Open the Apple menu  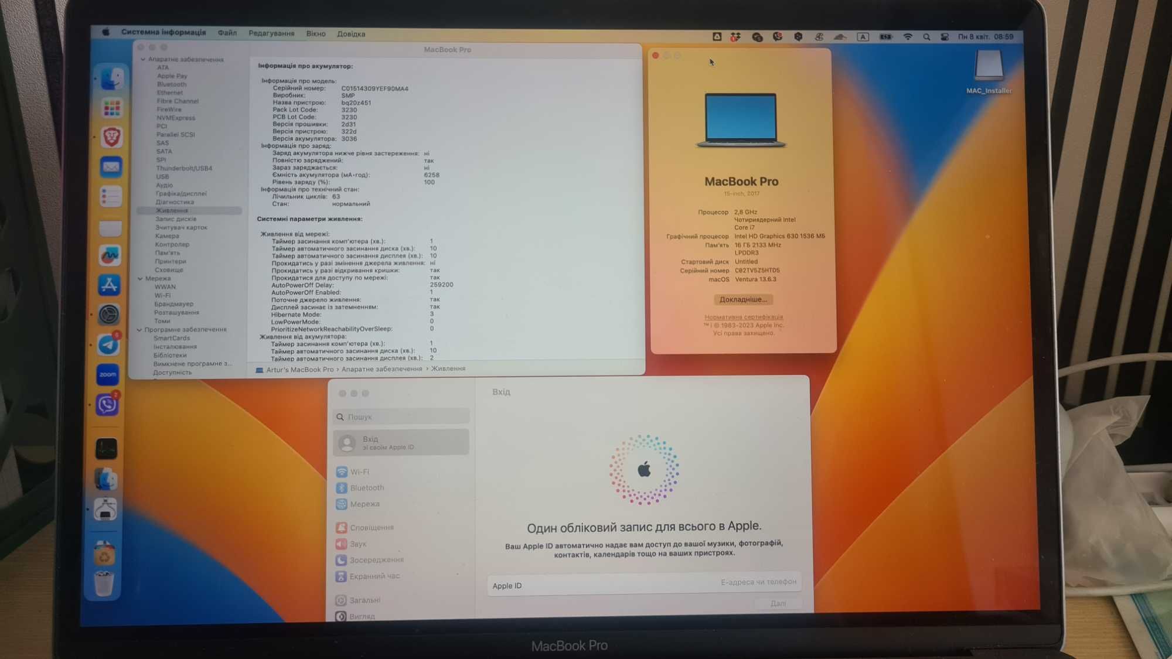click(x=105, y=32)
